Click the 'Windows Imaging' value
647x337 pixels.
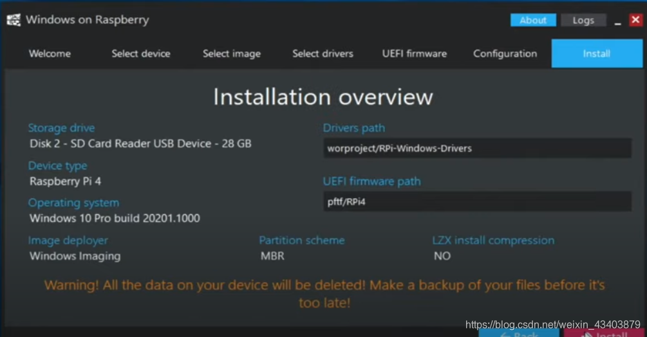click(75, 256)
